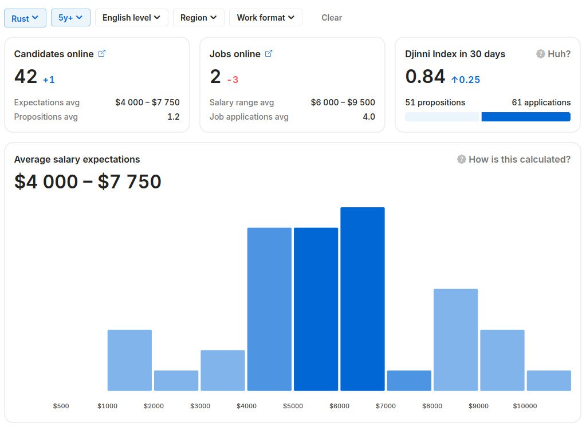Click the light propositions bar segment
Screen dimensions: 586x426
pos(442,117)
